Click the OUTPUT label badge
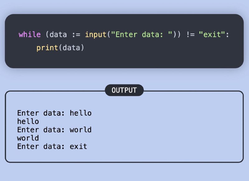 click(124, 90)
